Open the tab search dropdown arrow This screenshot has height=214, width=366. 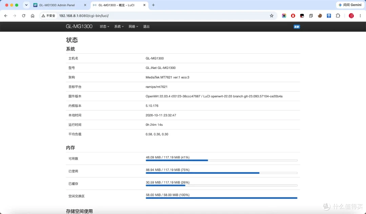26,5
